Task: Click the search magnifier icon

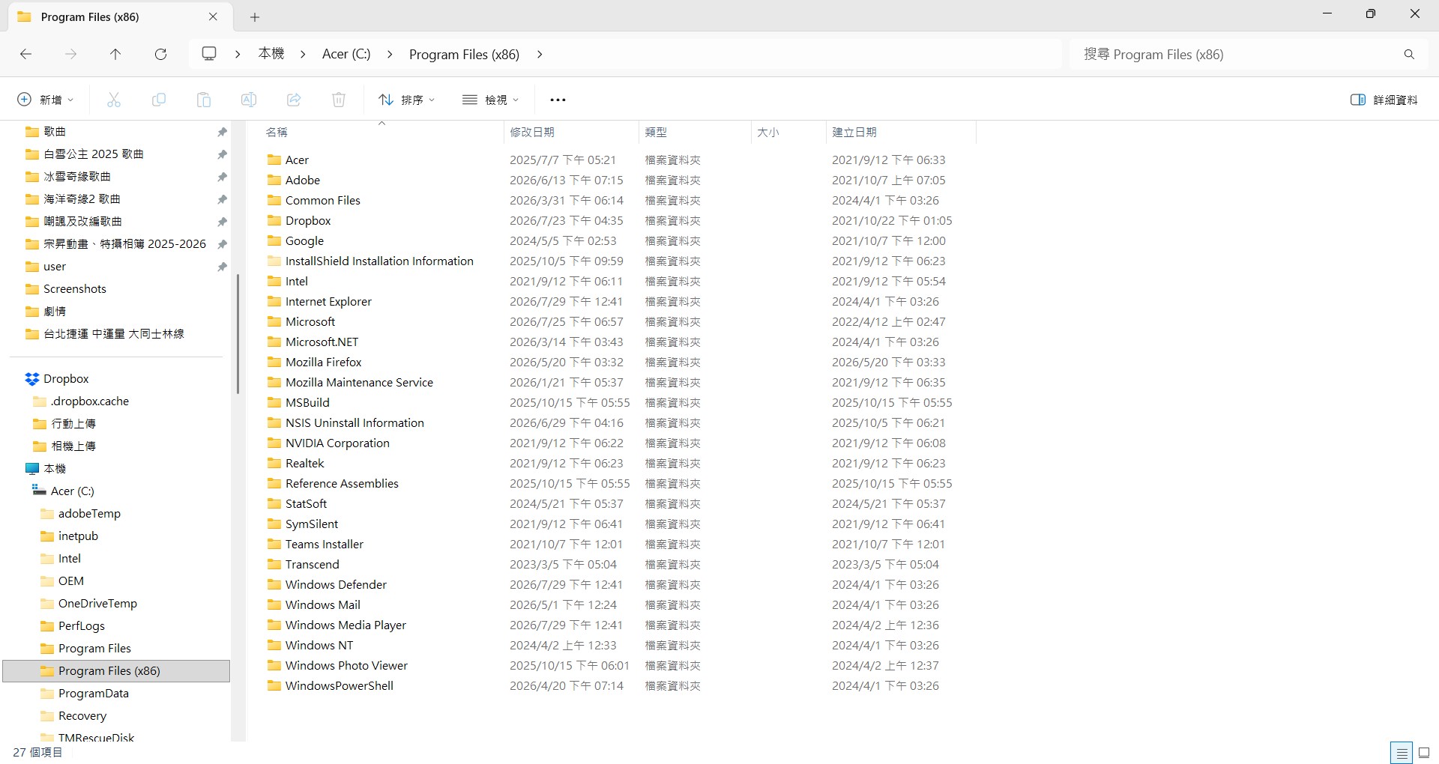Action: (x=1409, y=54)
